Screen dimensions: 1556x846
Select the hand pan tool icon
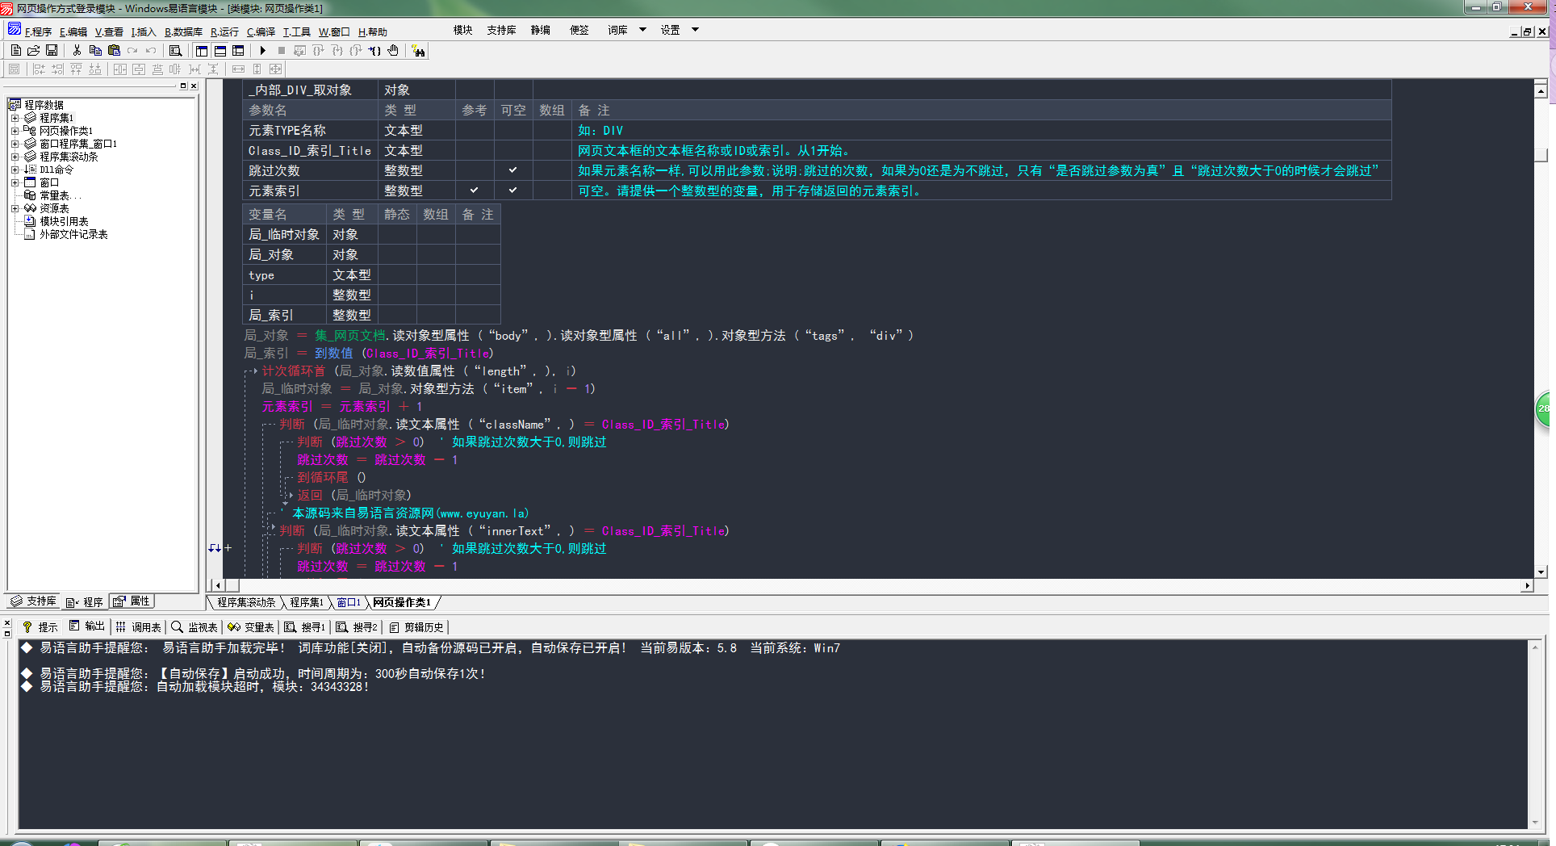pos(393,50)
